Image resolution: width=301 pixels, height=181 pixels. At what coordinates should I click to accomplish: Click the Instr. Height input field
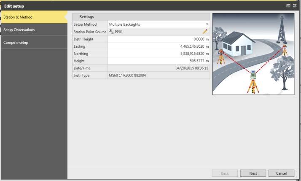click(x=159, y=39)
